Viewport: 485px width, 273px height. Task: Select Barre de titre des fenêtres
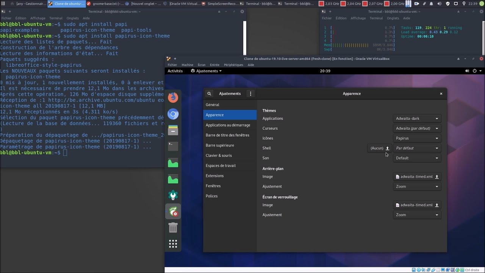pyautogui.click(x=230, y=135)
